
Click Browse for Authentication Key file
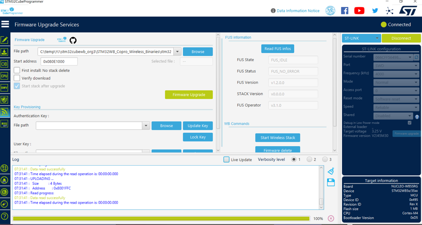coord(166,125)
